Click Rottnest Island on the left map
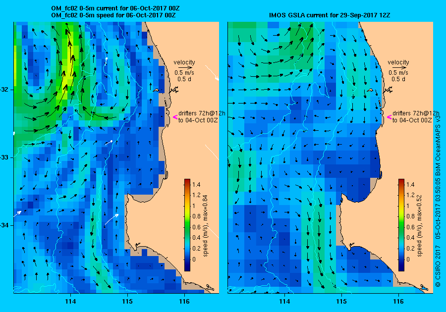 click(156, 90)
